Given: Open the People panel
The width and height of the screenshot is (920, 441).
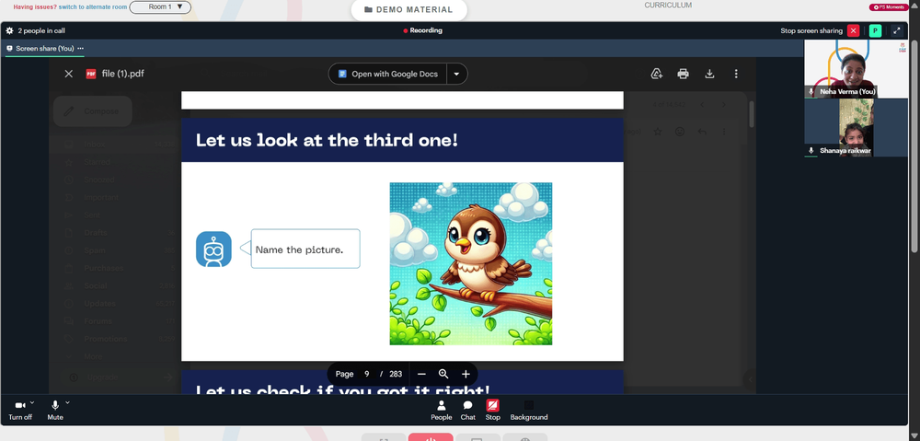Looking at the screenshot, I should tap(442, 410).
